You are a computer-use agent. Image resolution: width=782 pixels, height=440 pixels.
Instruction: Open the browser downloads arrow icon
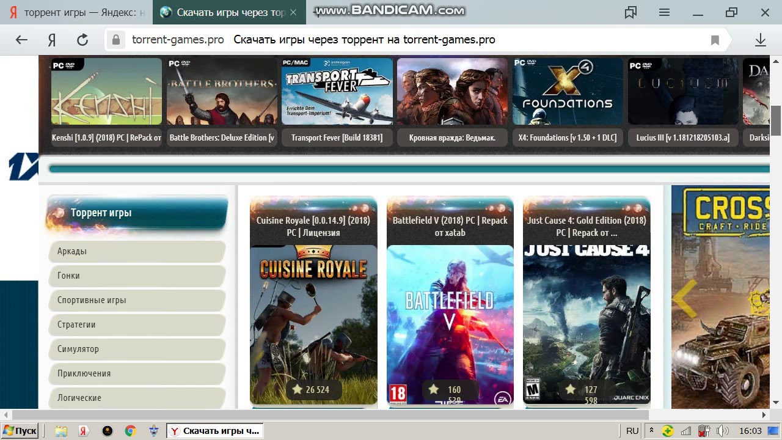pos(760,40)
